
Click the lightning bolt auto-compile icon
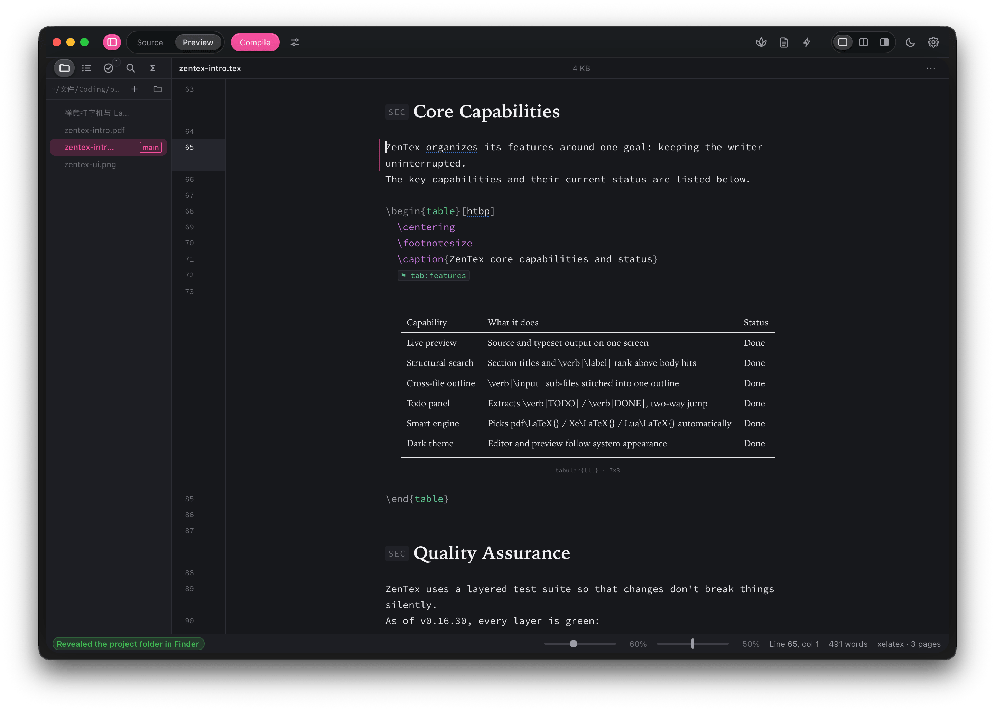pos(807,42)
